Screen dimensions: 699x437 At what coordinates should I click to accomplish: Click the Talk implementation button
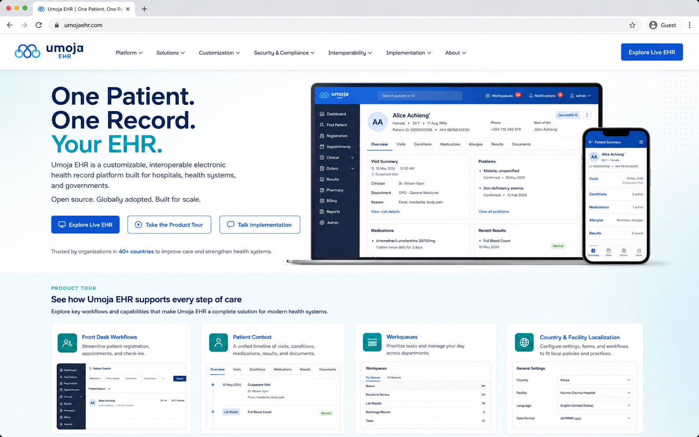pos(260,225)
